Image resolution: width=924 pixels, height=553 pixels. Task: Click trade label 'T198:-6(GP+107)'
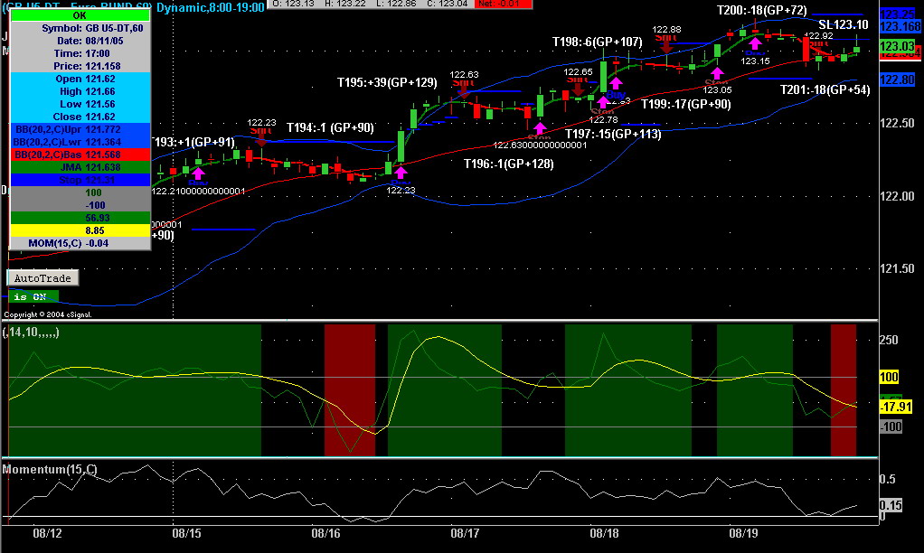point(597,42)
